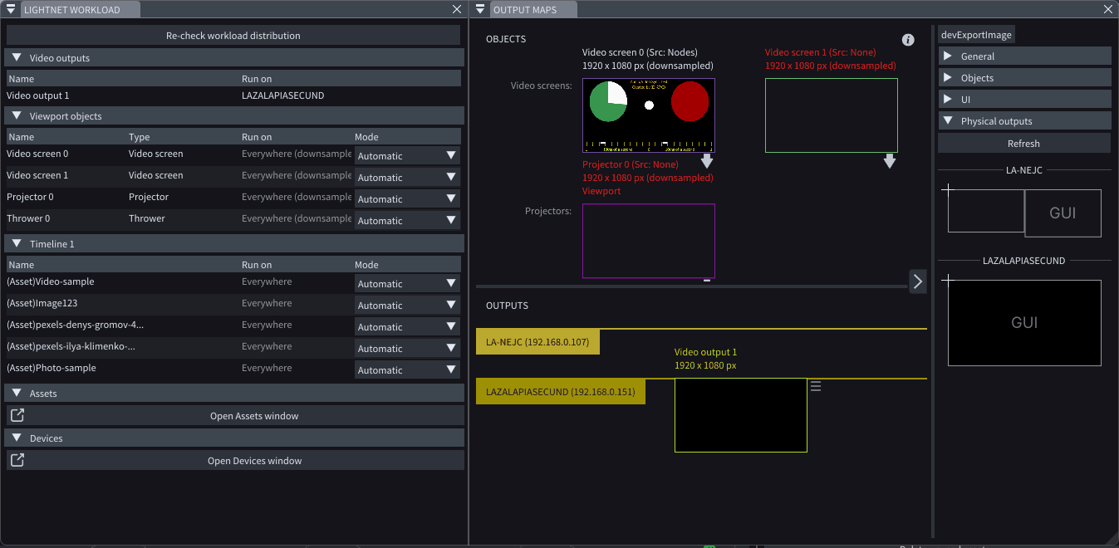The image size is (1119, 548).
Task: Select Video screen 0 row name
Action: (x=37, y=154)
